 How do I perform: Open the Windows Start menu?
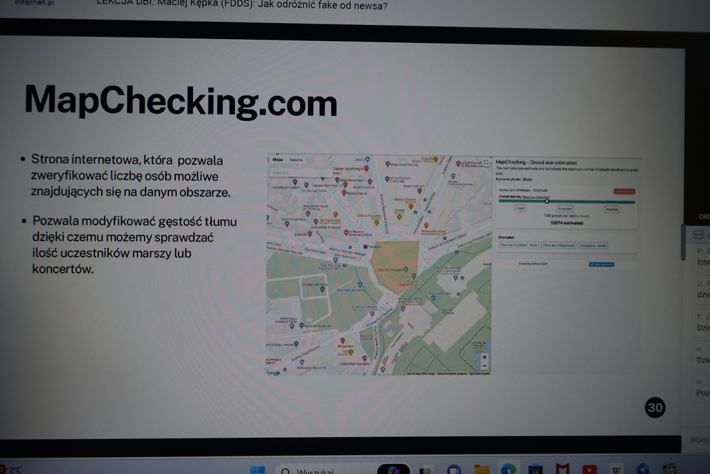click(257, 470)
